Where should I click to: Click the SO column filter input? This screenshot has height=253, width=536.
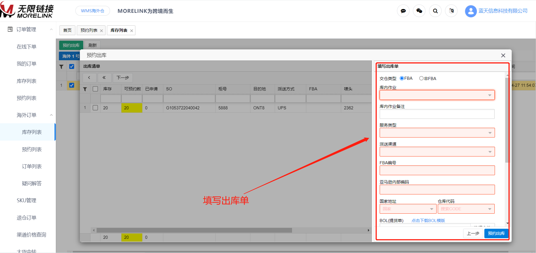[189, 98]
